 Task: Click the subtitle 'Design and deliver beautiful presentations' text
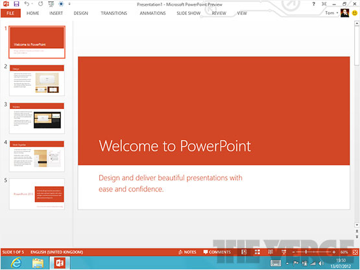[171, 184]
